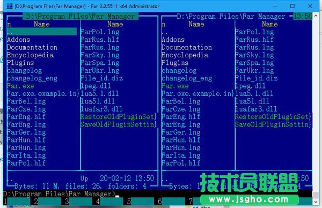The image size is (322, 208).
Task: Click the Far Manager title bar icon
Action: [x=10, y=6]
